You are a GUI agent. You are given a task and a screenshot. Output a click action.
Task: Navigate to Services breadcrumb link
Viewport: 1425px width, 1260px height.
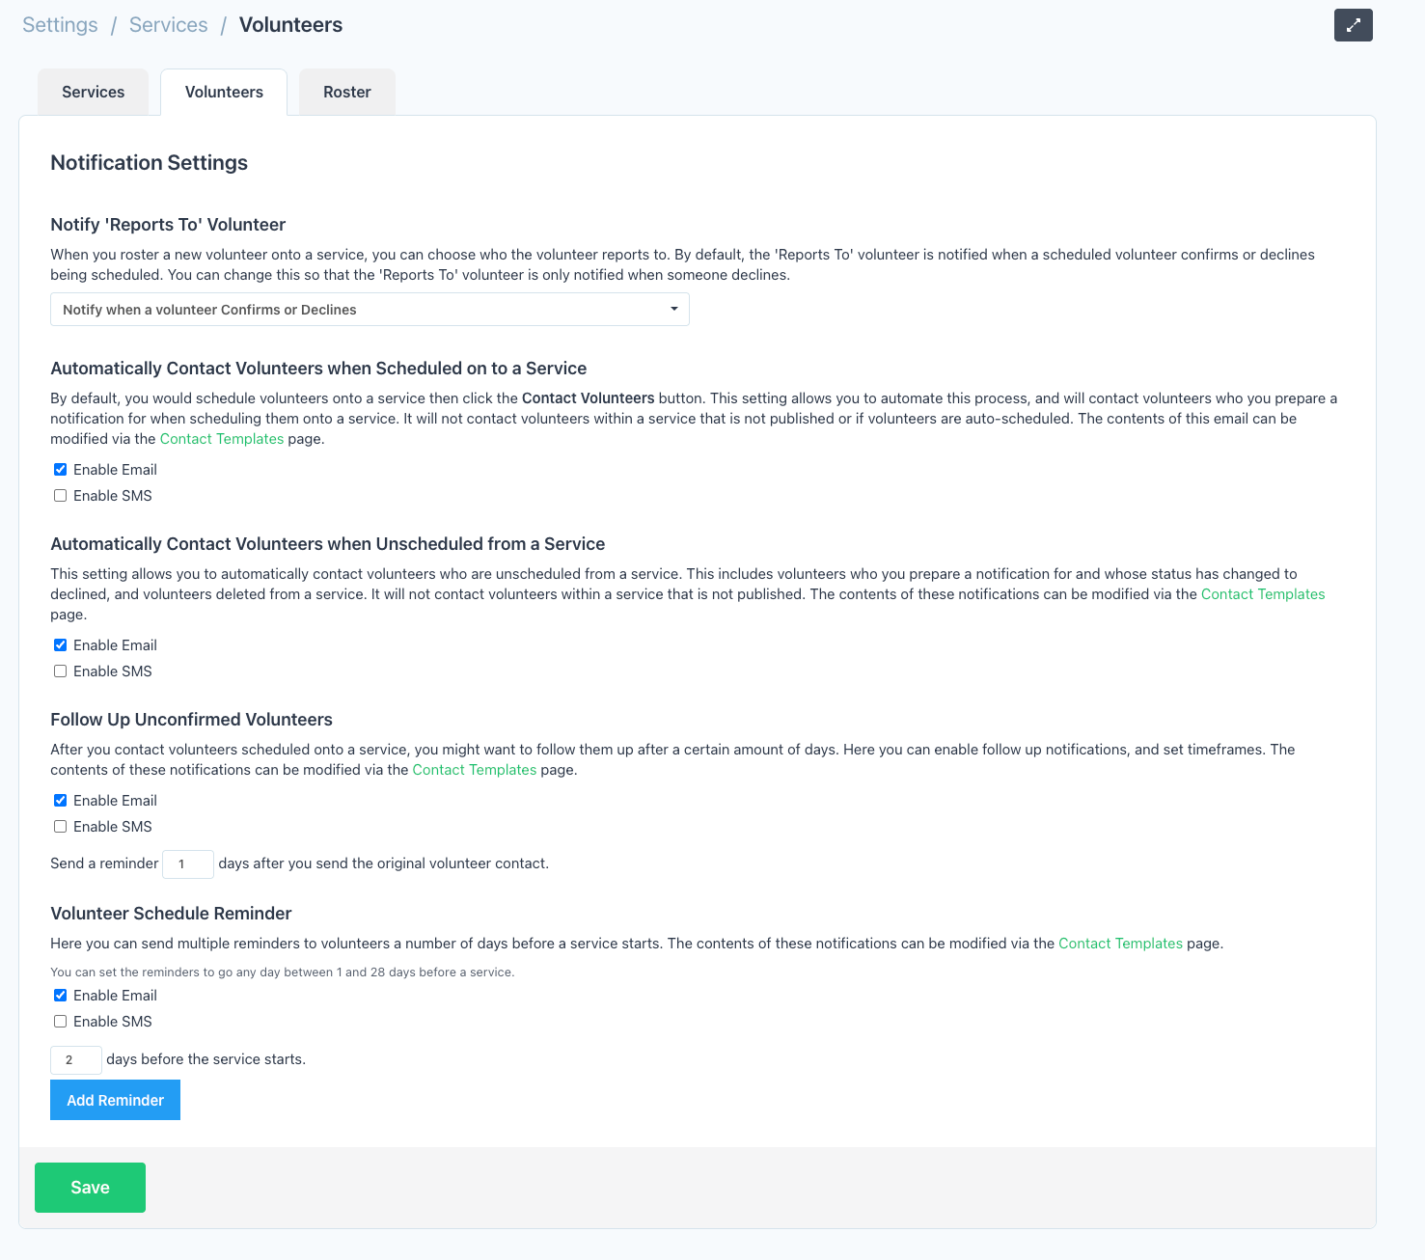coord(168,25)
